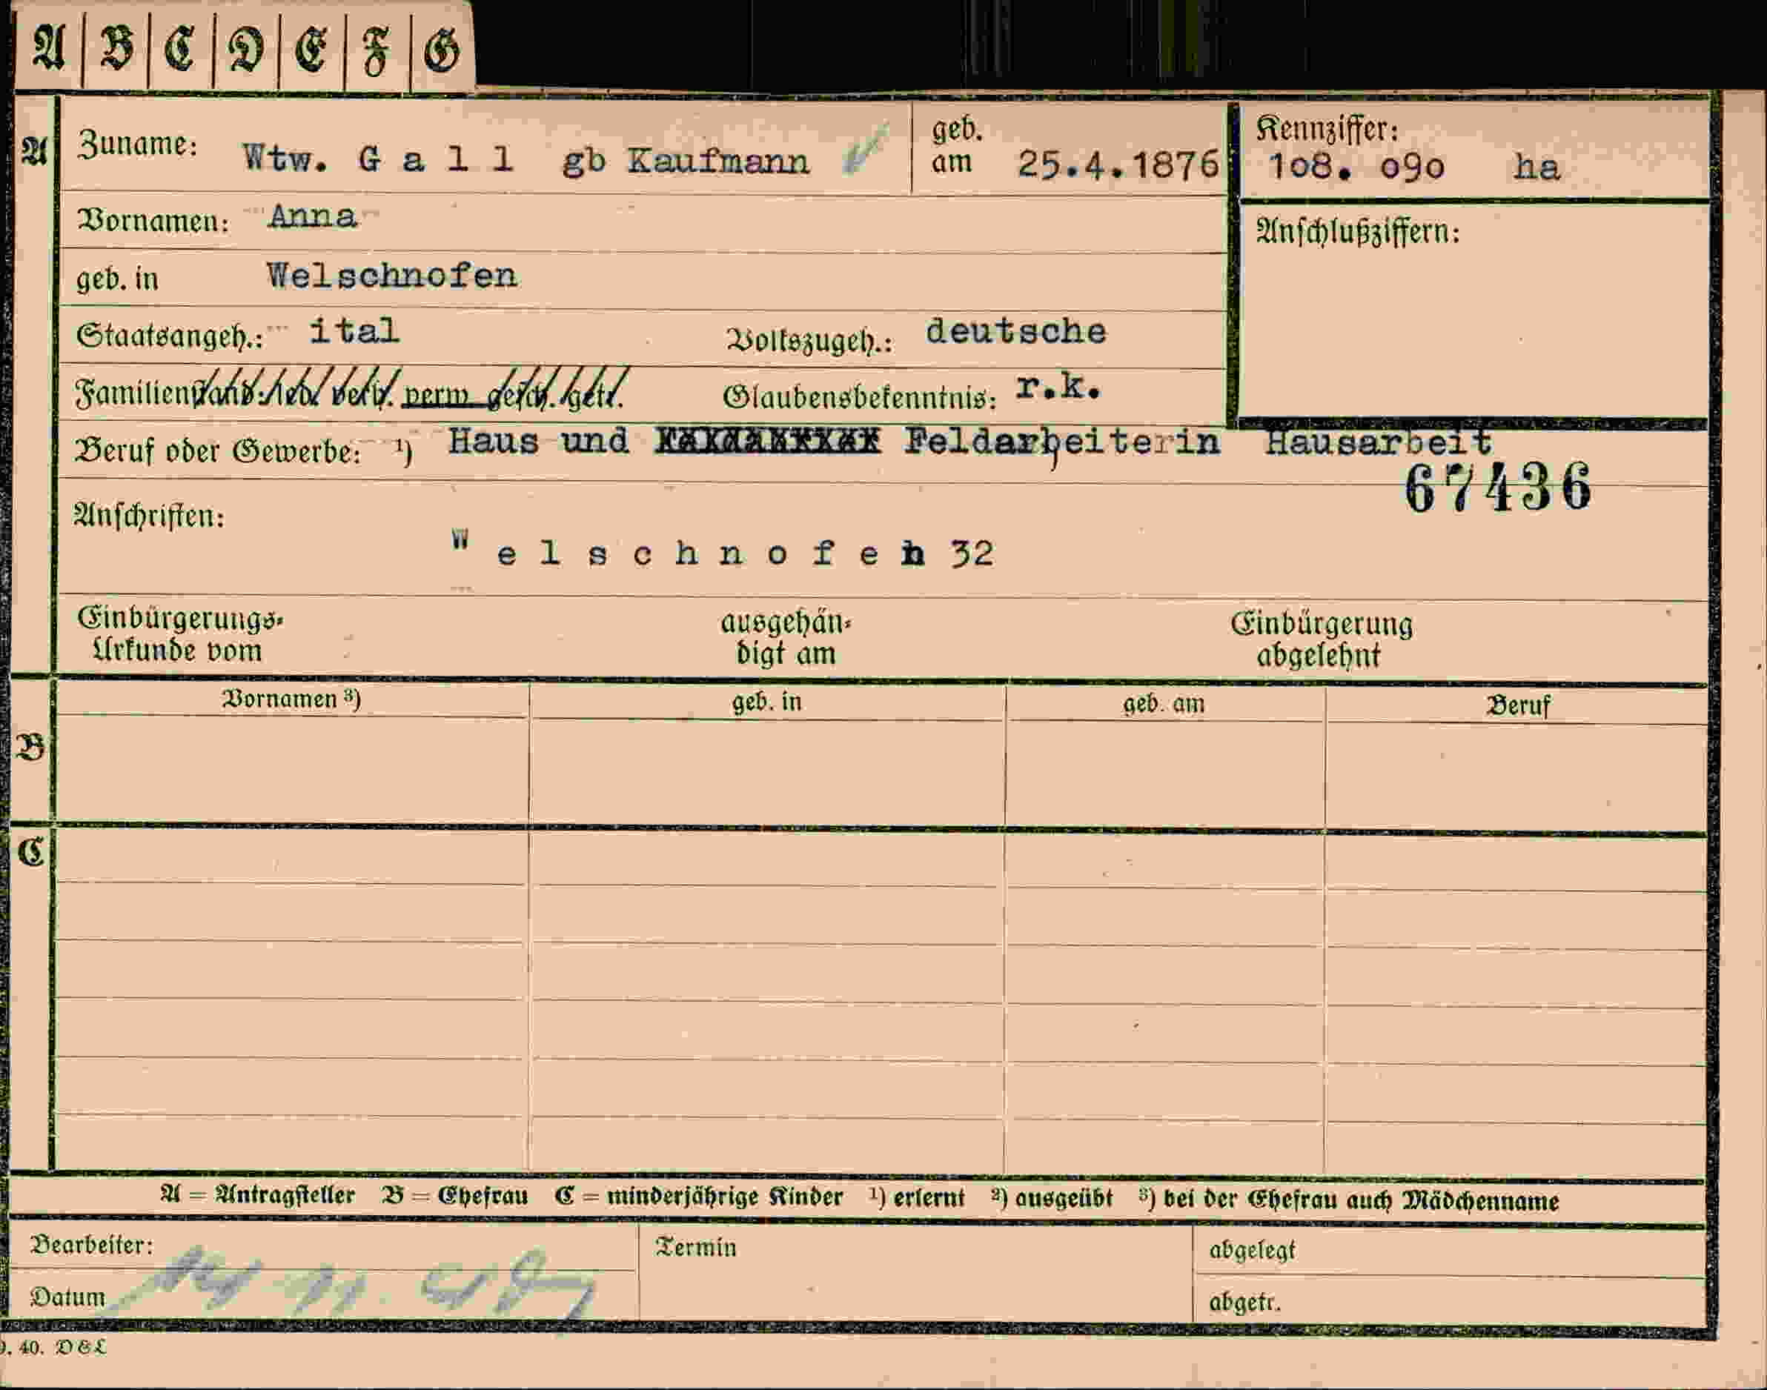Screen dimensions: 1767x1390
Task: Select the index tab letter D
Action: [246, 50]
